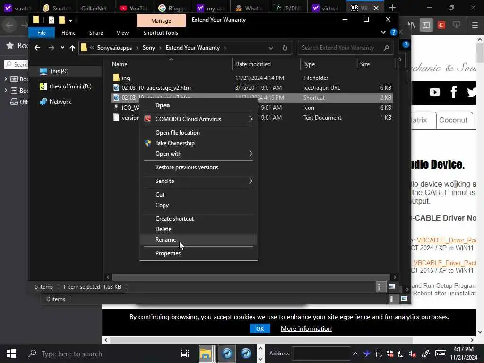Select Network in navigation pane
The height and width of the screenshot is (363, 484).
[60, 102]
